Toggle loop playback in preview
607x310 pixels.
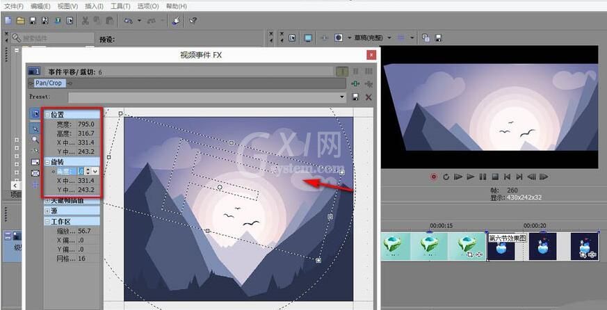point(446,177)
